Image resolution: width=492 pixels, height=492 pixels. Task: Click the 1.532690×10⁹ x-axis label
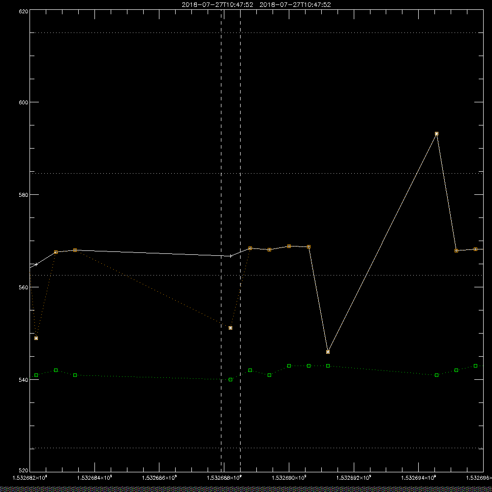289,478
